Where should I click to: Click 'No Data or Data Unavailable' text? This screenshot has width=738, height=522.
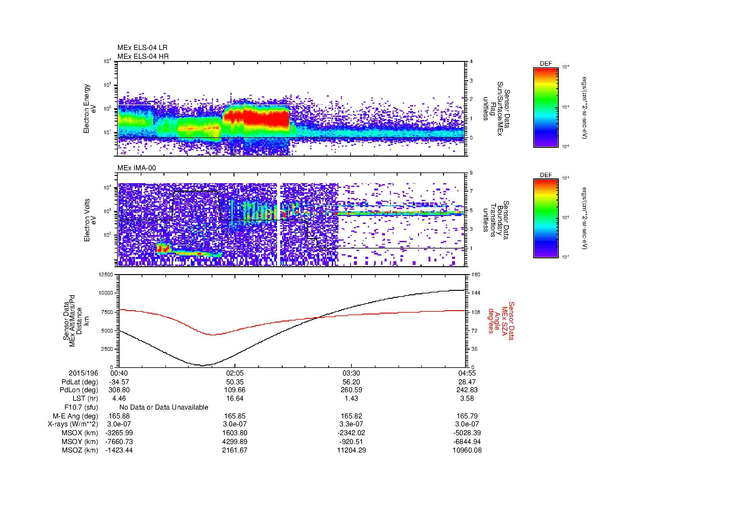[x=164, y=407]
